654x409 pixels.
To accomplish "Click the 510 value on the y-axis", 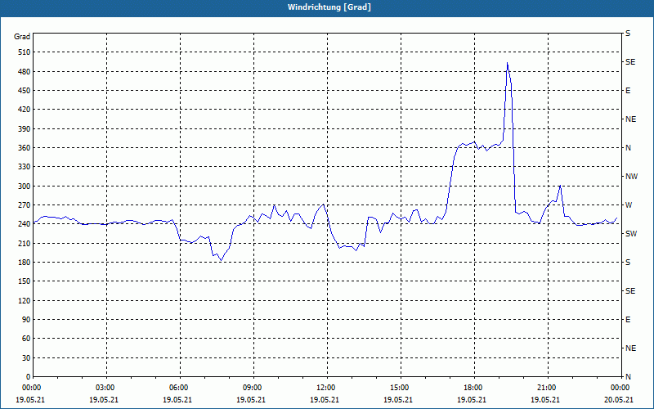I will (x=25, y=52).
